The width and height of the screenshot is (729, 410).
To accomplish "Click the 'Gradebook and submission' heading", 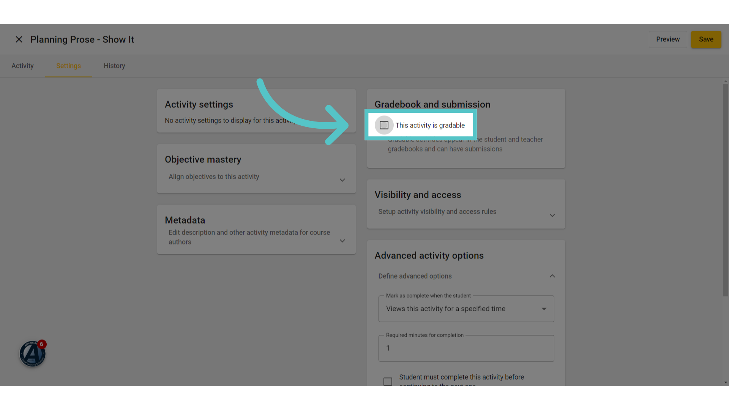I will [x=432, y=104].
